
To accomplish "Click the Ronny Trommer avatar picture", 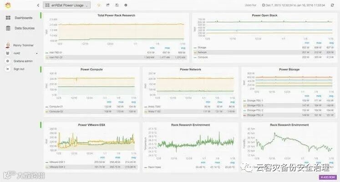I will pyautogui.click(x=8, y=45).
